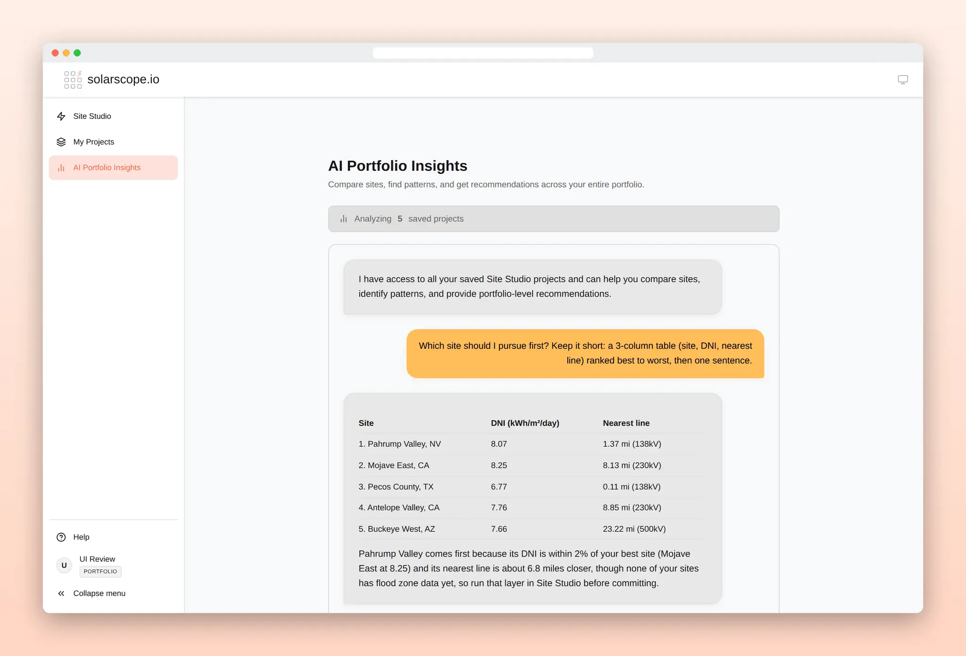Click the AI Portfolio Insights page heading
966x656 pixels.
pos(398,166)
